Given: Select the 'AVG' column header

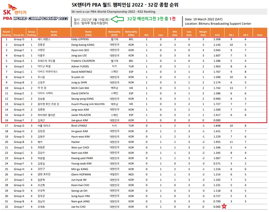Looking at the screenshot, I should point(217,32).
